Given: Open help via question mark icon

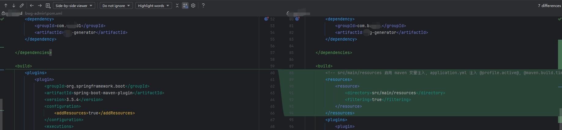Looking at the screenshot, I should pos(203,5).
